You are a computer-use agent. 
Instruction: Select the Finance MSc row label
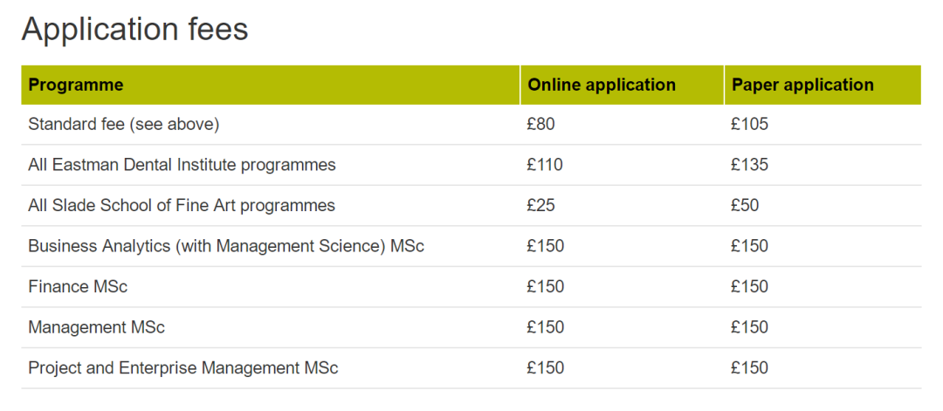[78, 286]
